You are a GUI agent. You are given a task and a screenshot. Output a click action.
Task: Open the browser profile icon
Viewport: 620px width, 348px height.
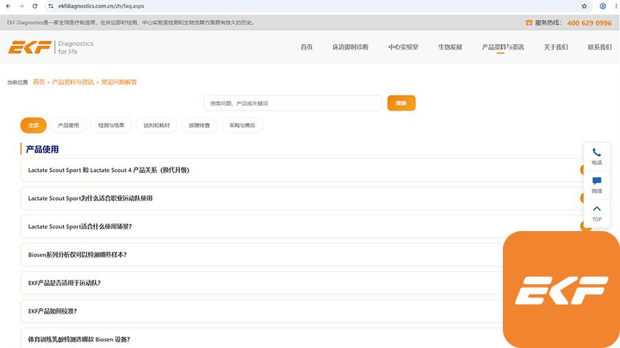[603, 6]
